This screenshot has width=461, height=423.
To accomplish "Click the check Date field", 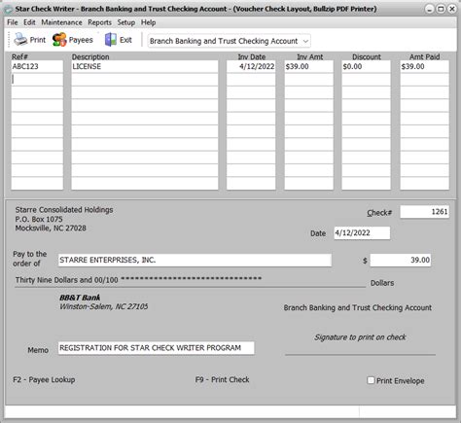I will coord(362,233).
